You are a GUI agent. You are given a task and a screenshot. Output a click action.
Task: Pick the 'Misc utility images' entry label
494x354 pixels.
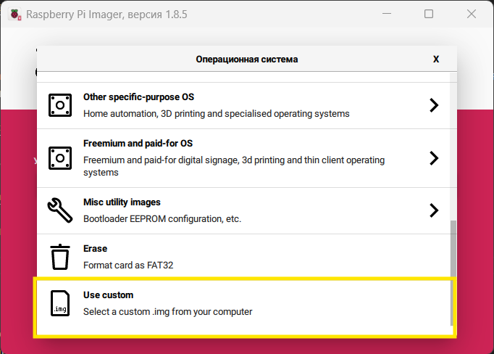point(122,202)
